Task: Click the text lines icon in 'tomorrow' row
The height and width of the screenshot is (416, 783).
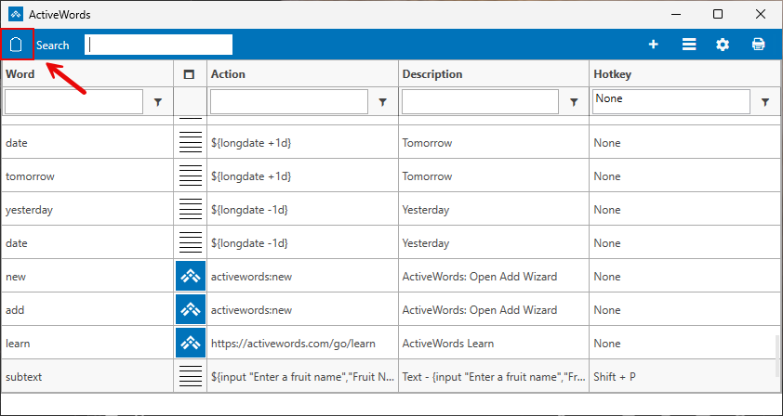Action: [x=190, y=176]
